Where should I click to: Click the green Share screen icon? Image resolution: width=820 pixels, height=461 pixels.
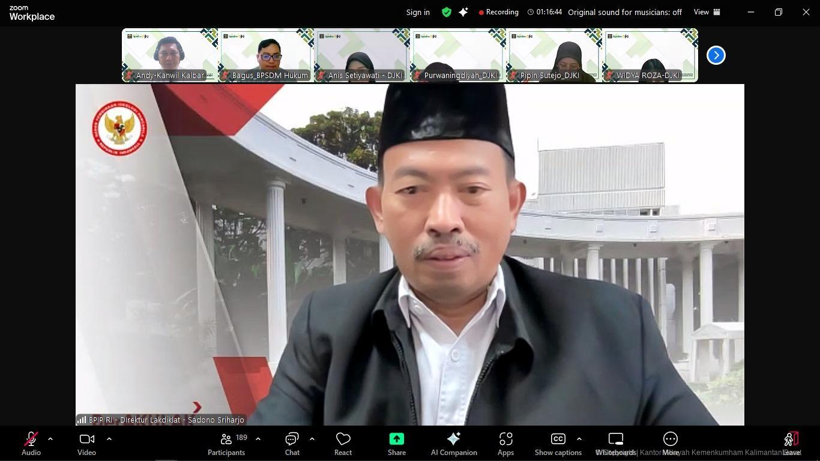[x=396, y=439]
